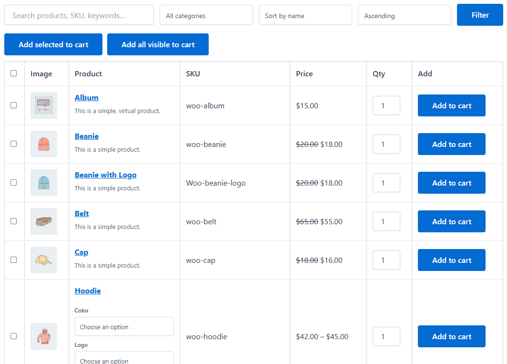The width and height of the screenshot is (507, 364).
Task: Click Add selected to cart
Action: click(x=53, y=44)
